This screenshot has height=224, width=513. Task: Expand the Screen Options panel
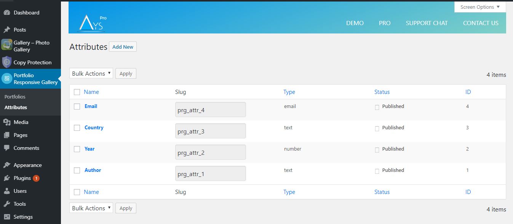click(480, 7)
